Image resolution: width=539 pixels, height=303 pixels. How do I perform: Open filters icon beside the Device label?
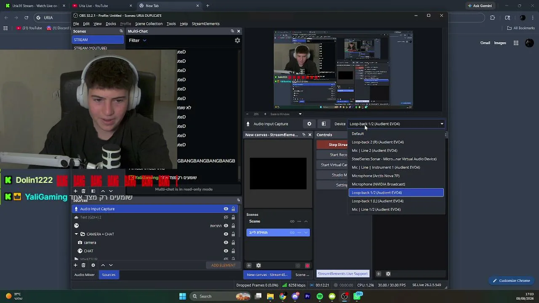[x=323, y=124]
